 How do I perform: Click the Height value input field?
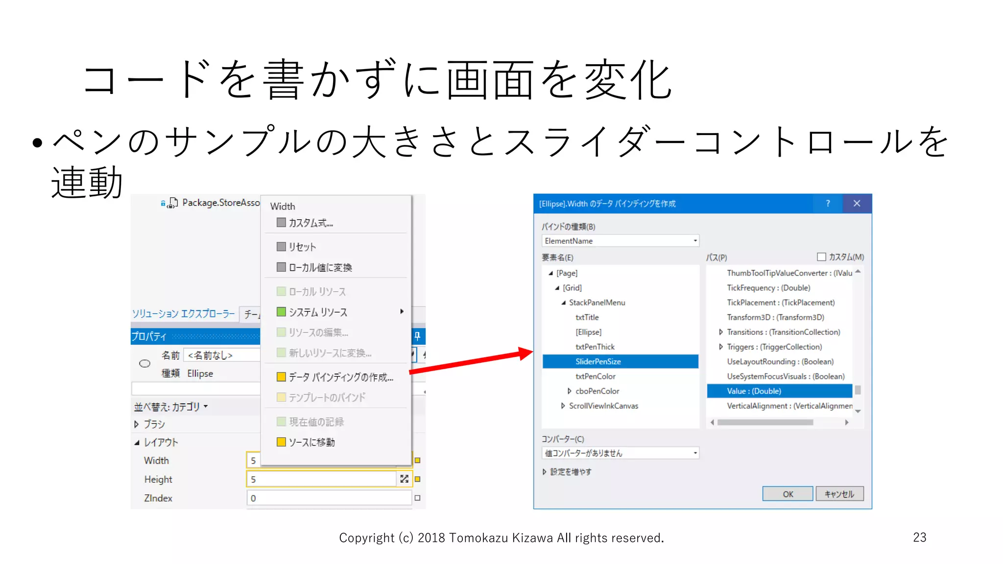coord(321,479)
